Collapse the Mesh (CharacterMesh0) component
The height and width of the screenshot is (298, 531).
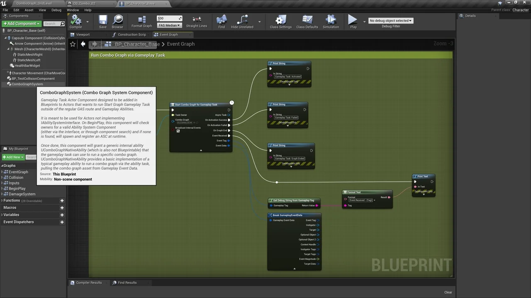pos(9,49)
